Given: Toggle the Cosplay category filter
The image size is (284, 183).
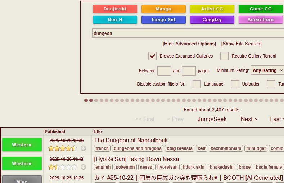Looking at the screenshot, I should [x=212, y=20].
